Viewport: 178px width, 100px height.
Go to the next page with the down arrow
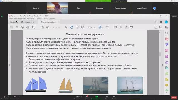[48, 27]
